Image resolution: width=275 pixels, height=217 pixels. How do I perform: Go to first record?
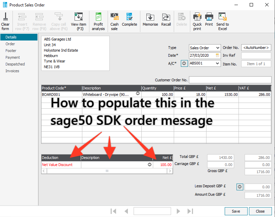(113, 211)
